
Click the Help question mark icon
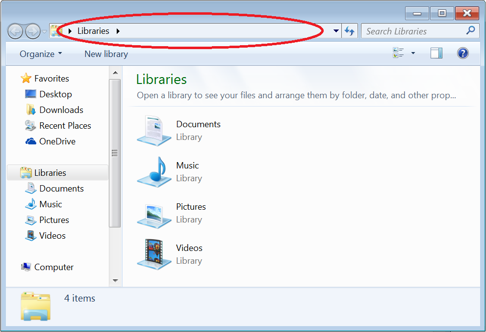pyautogui.click(x=462, y=54)
